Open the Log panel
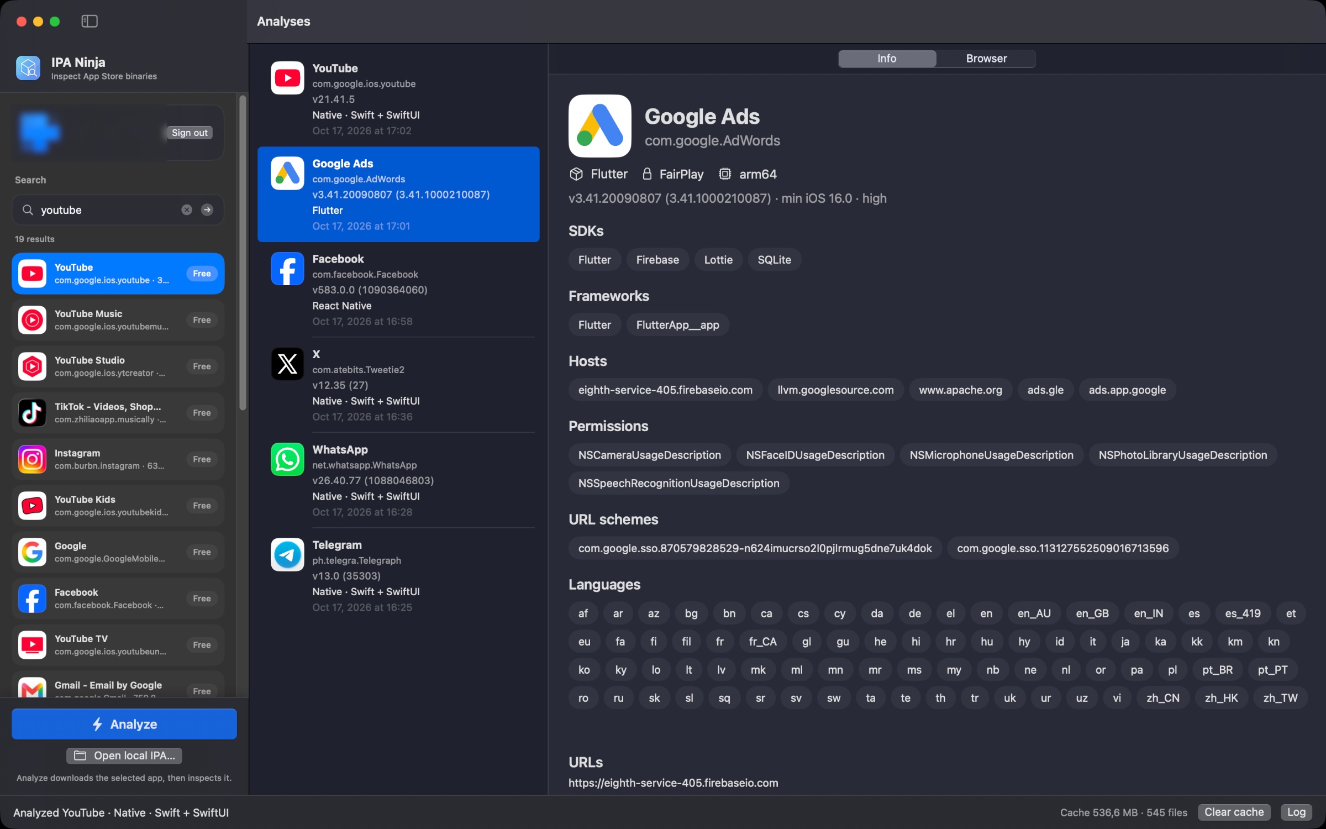This screenshot has height=829, width=1326. (x=1296, y=812)
